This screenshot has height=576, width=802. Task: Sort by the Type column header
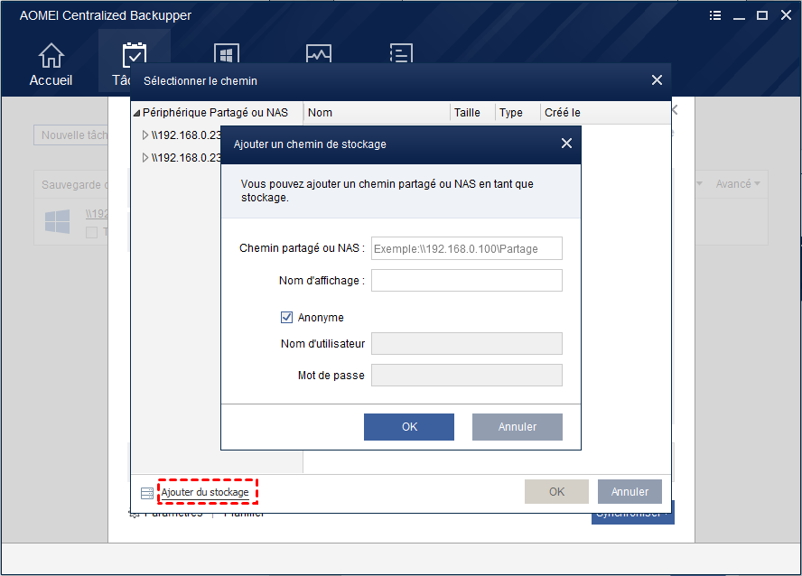pos(518,113)
